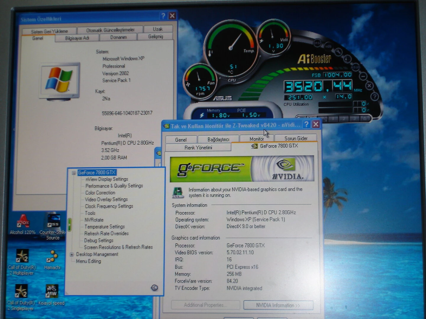426x319 pixels.
Task: Close AiBooster using its round X button
Action: click(x=369, y=86)
